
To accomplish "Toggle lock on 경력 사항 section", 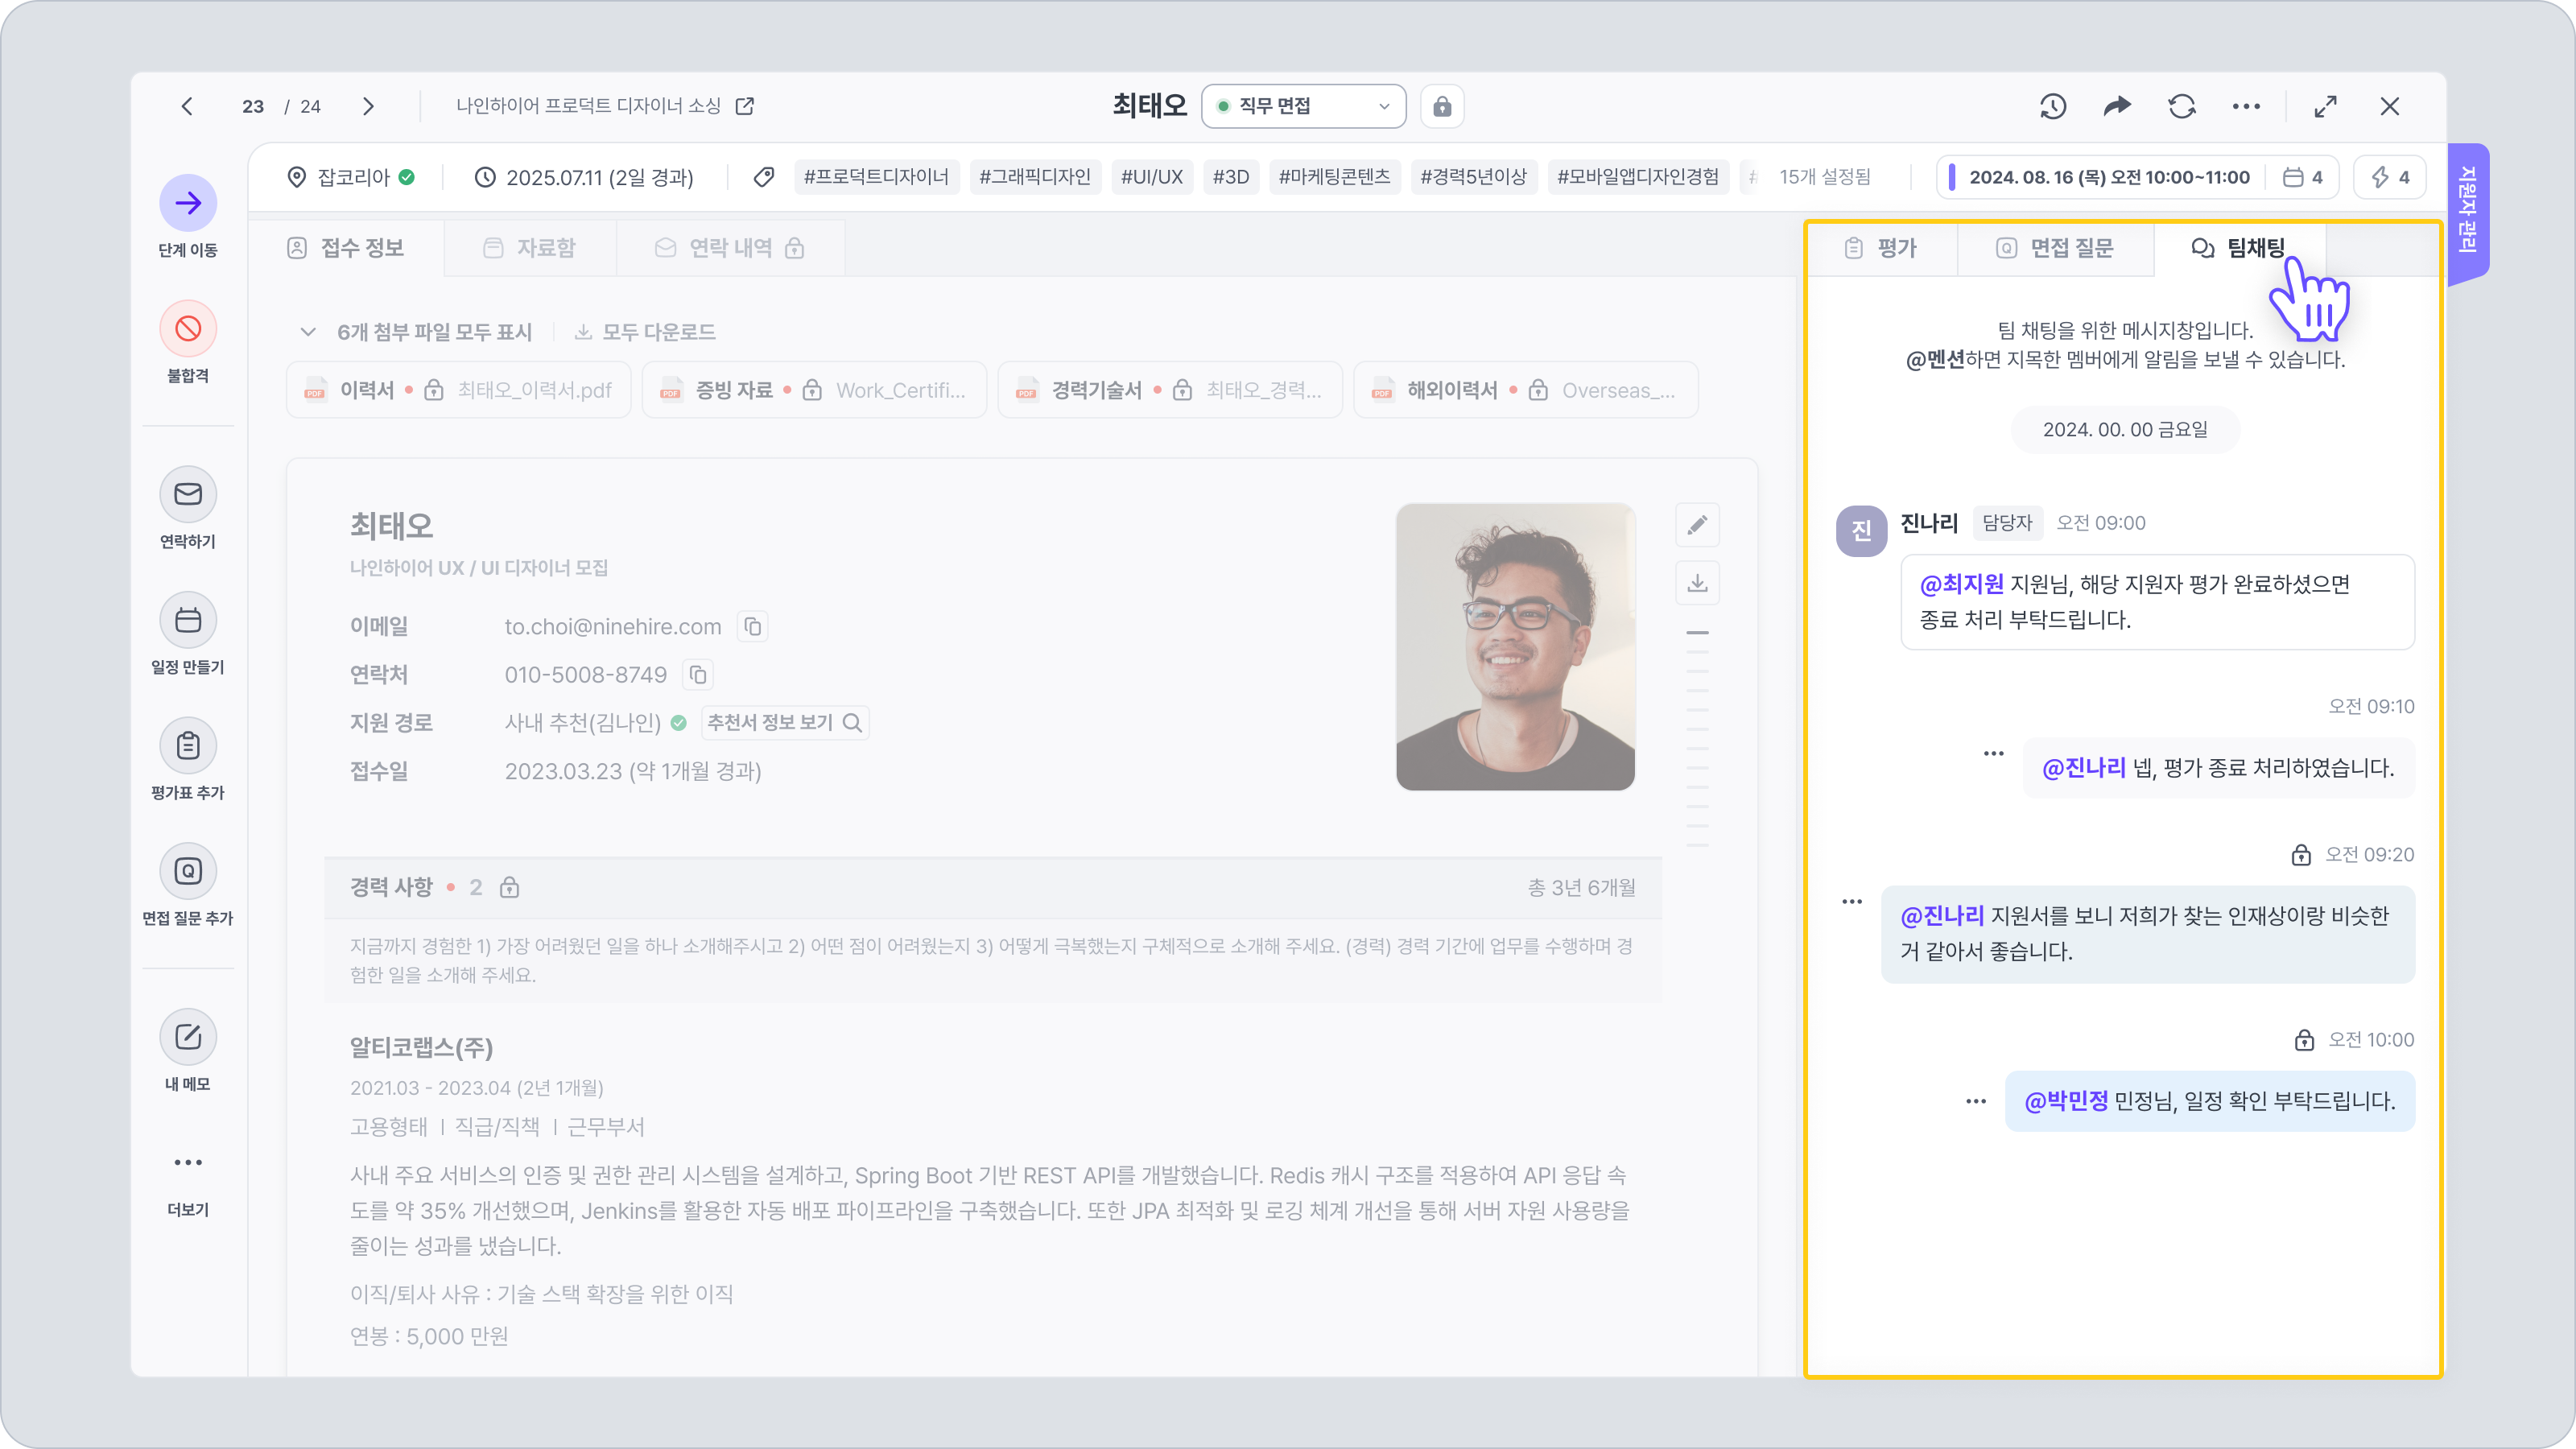I will click(x=509, y=888).
